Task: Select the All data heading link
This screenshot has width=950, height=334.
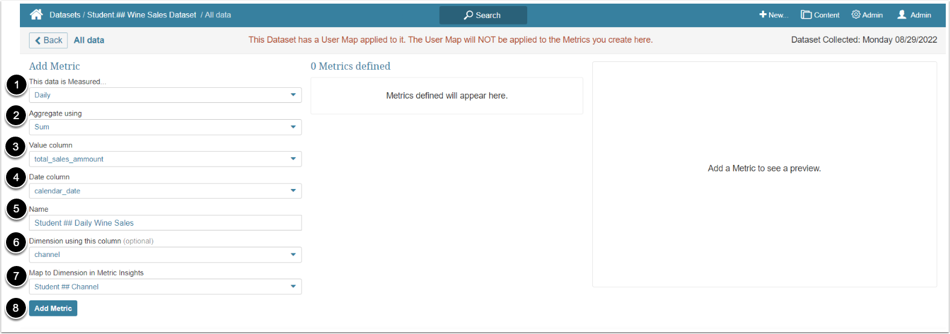Action: tap(89, 40)
